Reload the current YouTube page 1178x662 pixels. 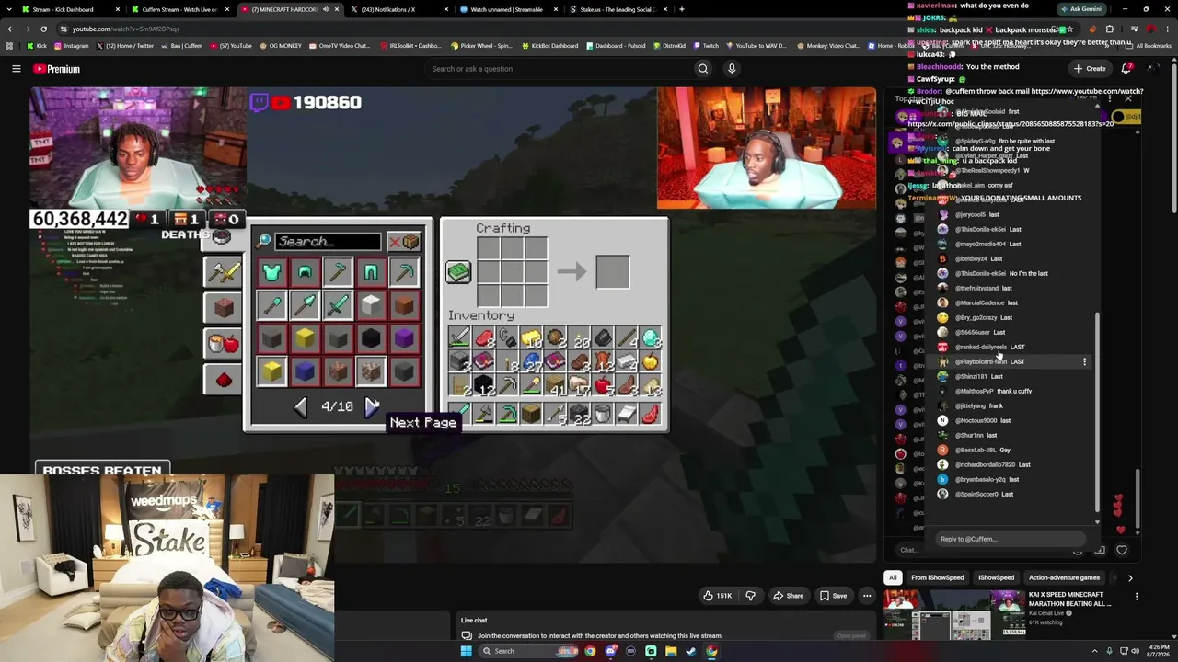pyautogui.click(x=46, y=29)
